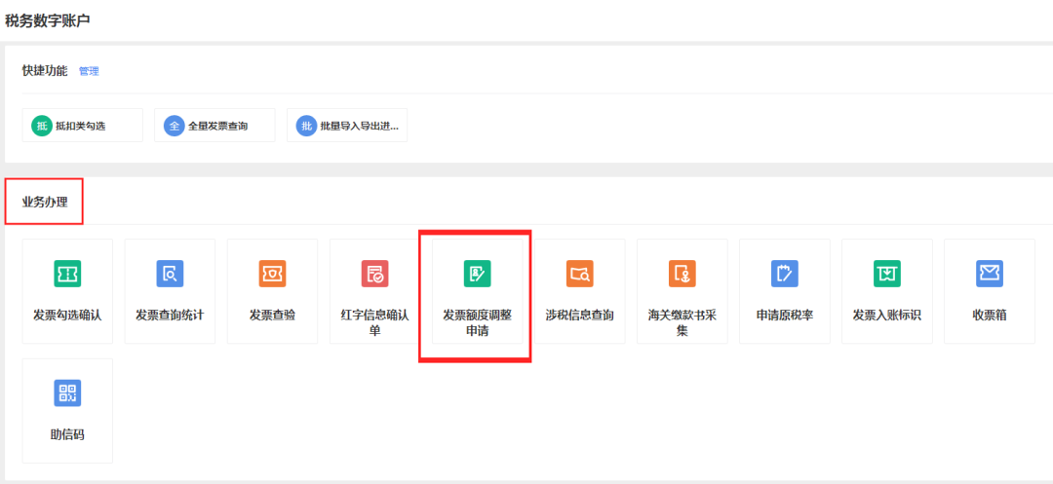Click the 收票箱 envelope icon
This screenshot has height=484, width=1053.
coord(990,274)
